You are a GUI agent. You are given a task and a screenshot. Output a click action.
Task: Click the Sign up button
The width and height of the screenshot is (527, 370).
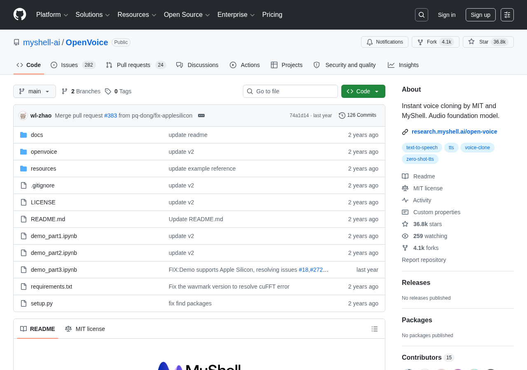pos(480,15)
